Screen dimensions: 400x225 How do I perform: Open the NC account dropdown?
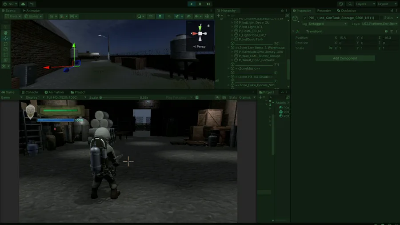pyautogui.click(x=10, y=4)
